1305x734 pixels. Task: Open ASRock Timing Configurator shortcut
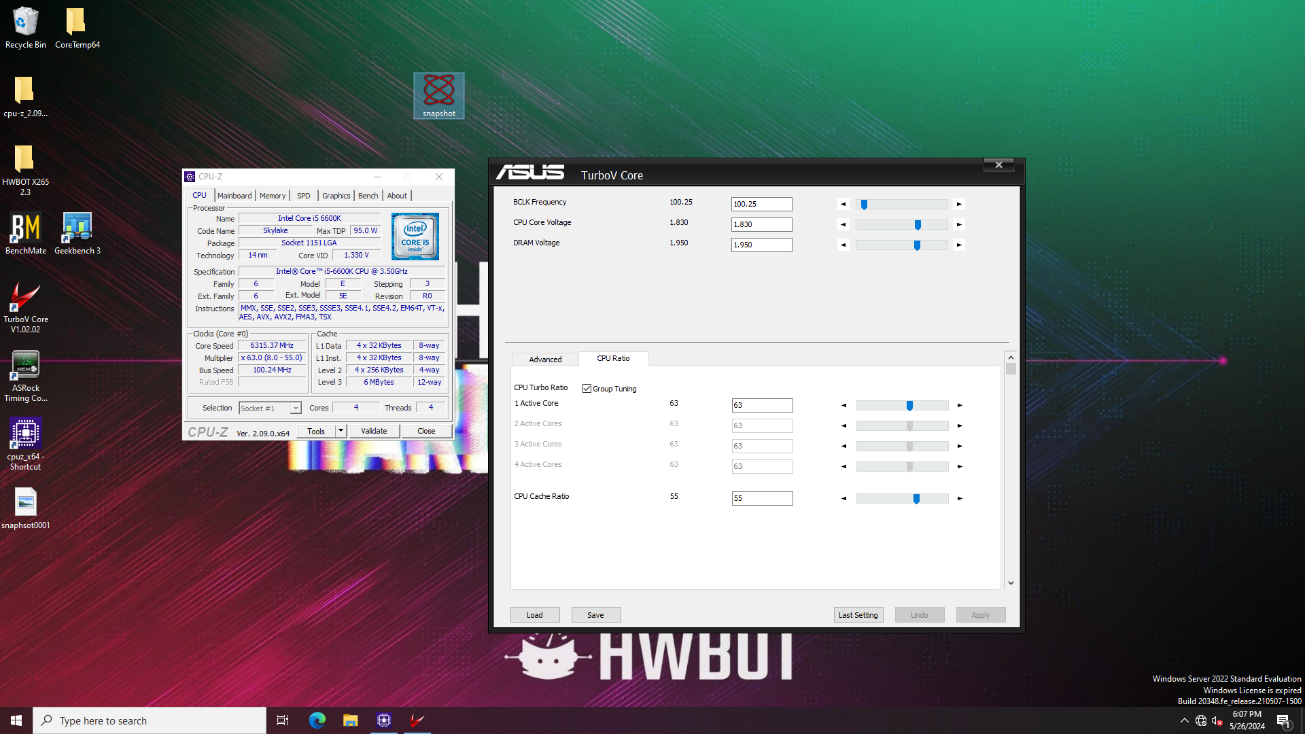coord(26,376)
